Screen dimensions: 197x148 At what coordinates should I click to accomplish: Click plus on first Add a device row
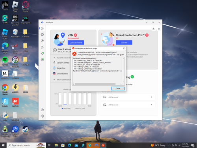click(152, 97)
